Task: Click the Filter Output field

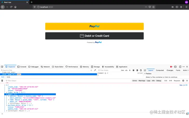Action: (68, 81)
